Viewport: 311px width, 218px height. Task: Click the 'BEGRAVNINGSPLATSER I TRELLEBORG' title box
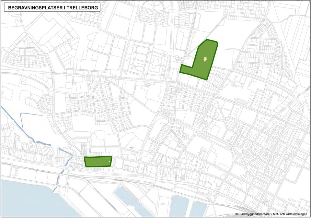[52, 8]
